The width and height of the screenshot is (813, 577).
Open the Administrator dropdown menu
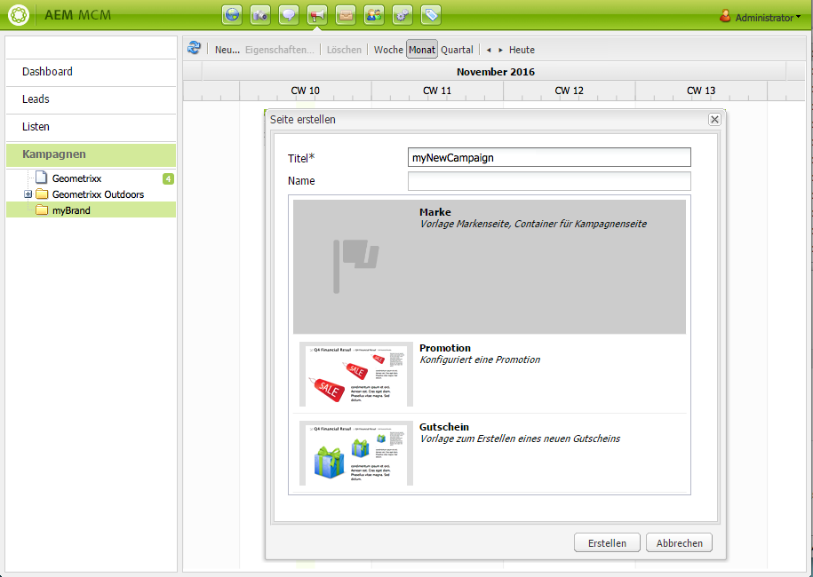(768, 18)
